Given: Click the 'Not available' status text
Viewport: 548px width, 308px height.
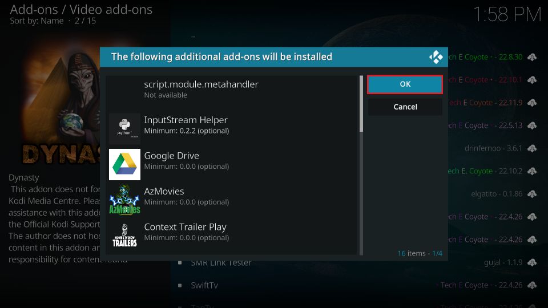Looking at the screenshot, I should [x=166, y=95].
